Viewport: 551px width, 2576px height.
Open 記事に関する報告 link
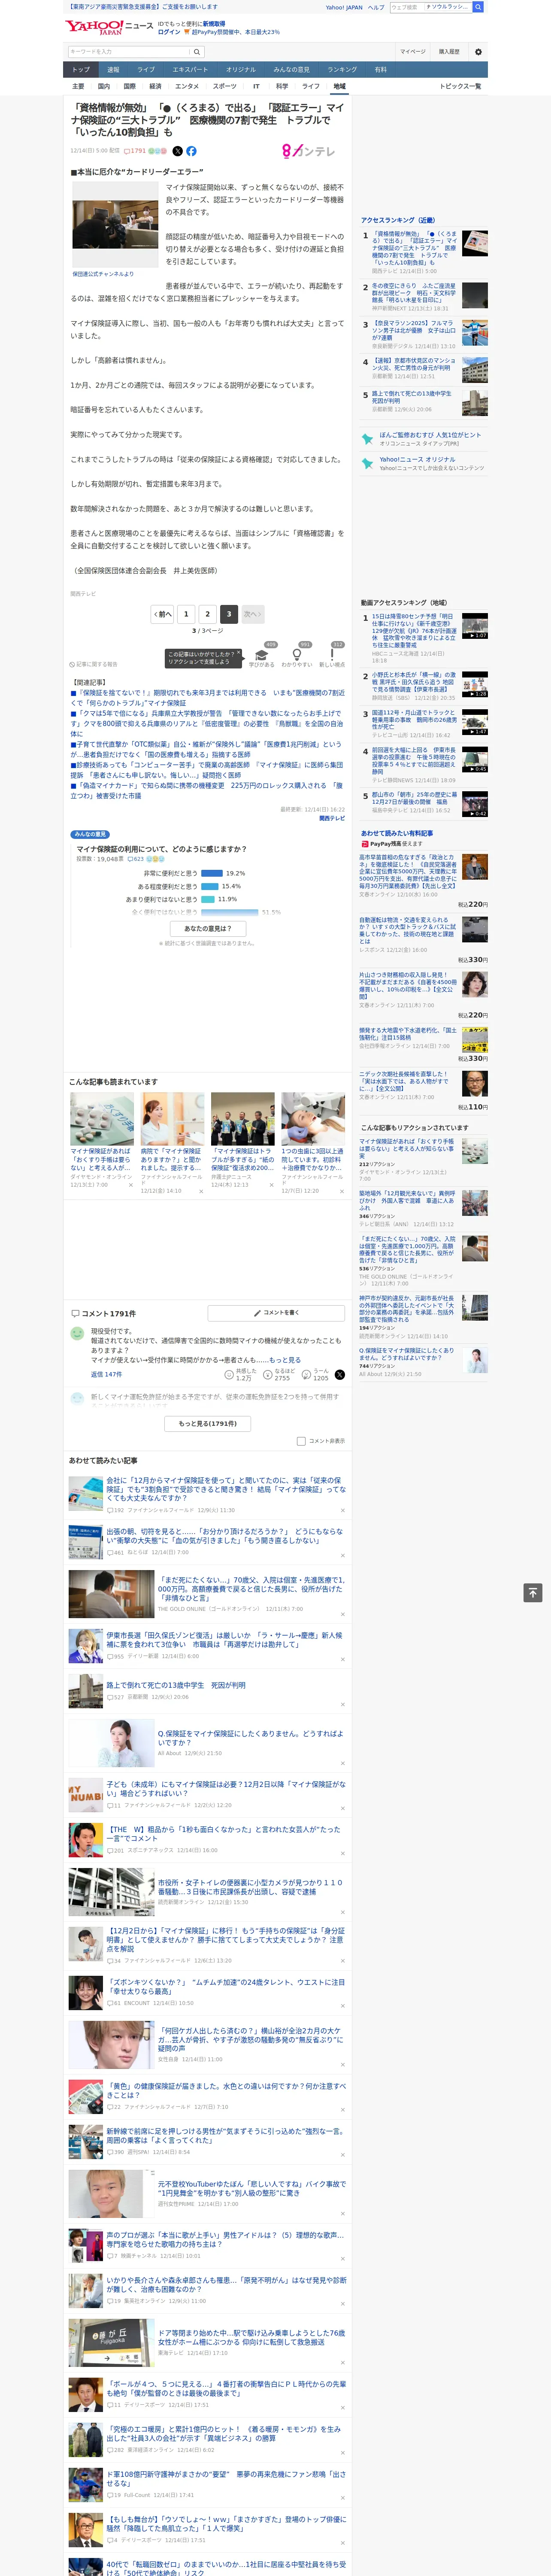(x=94, y=664)
